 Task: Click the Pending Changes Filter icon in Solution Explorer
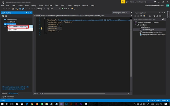pos(150,16)
